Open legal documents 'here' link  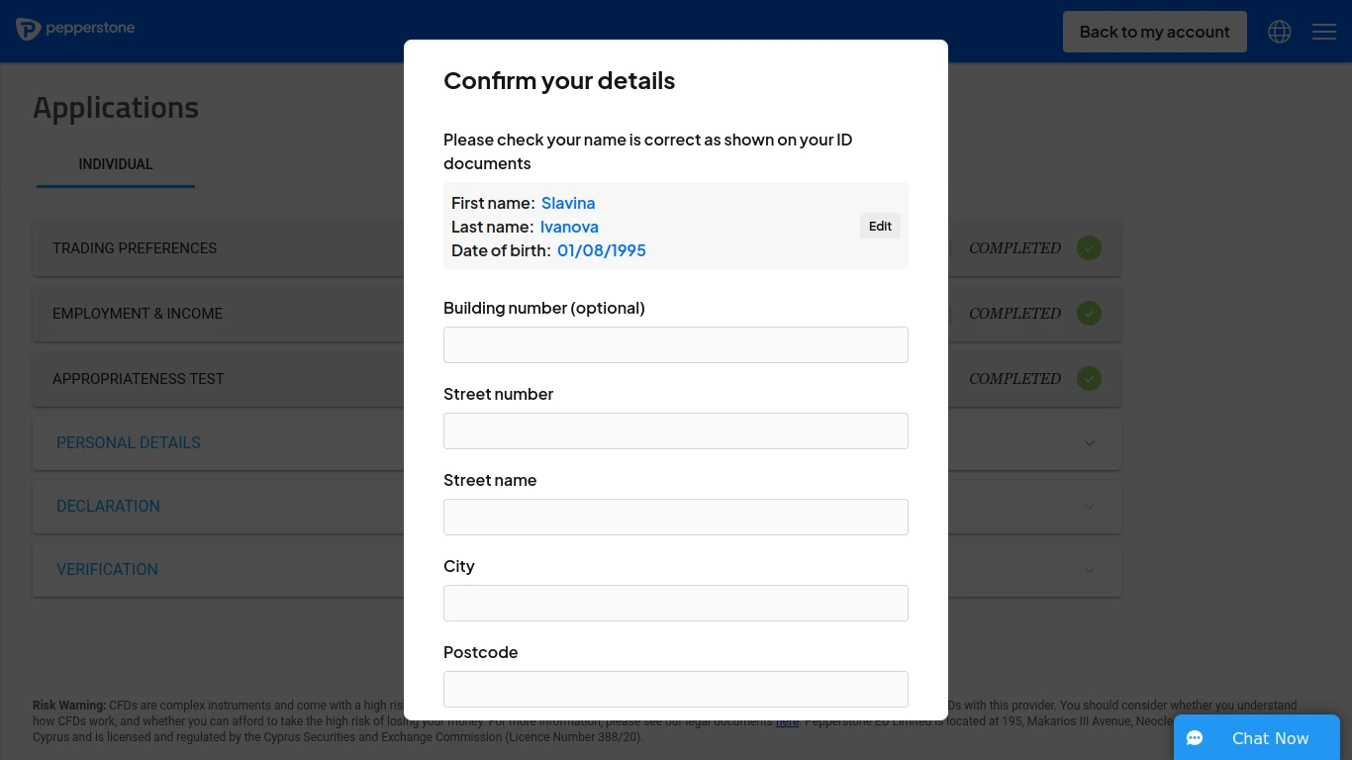pyautogui.click(x=787, y=721)
